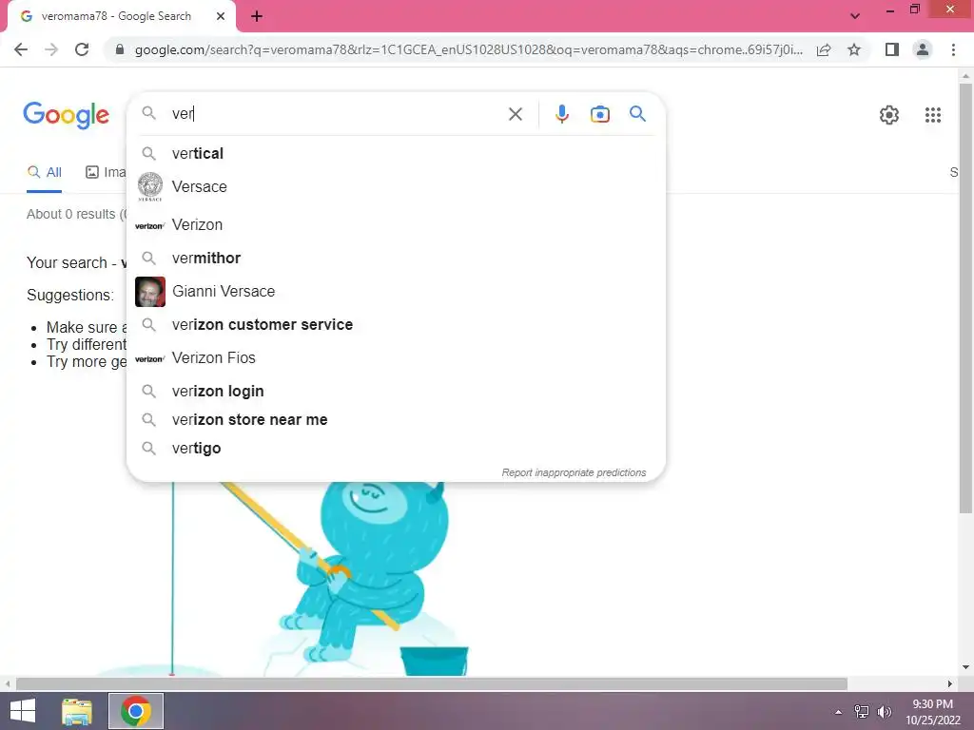
Task: Click the scroll left arrow of horizontal scrollbar
Action: tap(8, 683)
